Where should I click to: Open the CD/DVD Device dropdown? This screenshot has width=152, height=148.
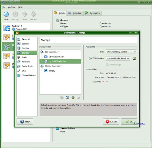point(118,59)
